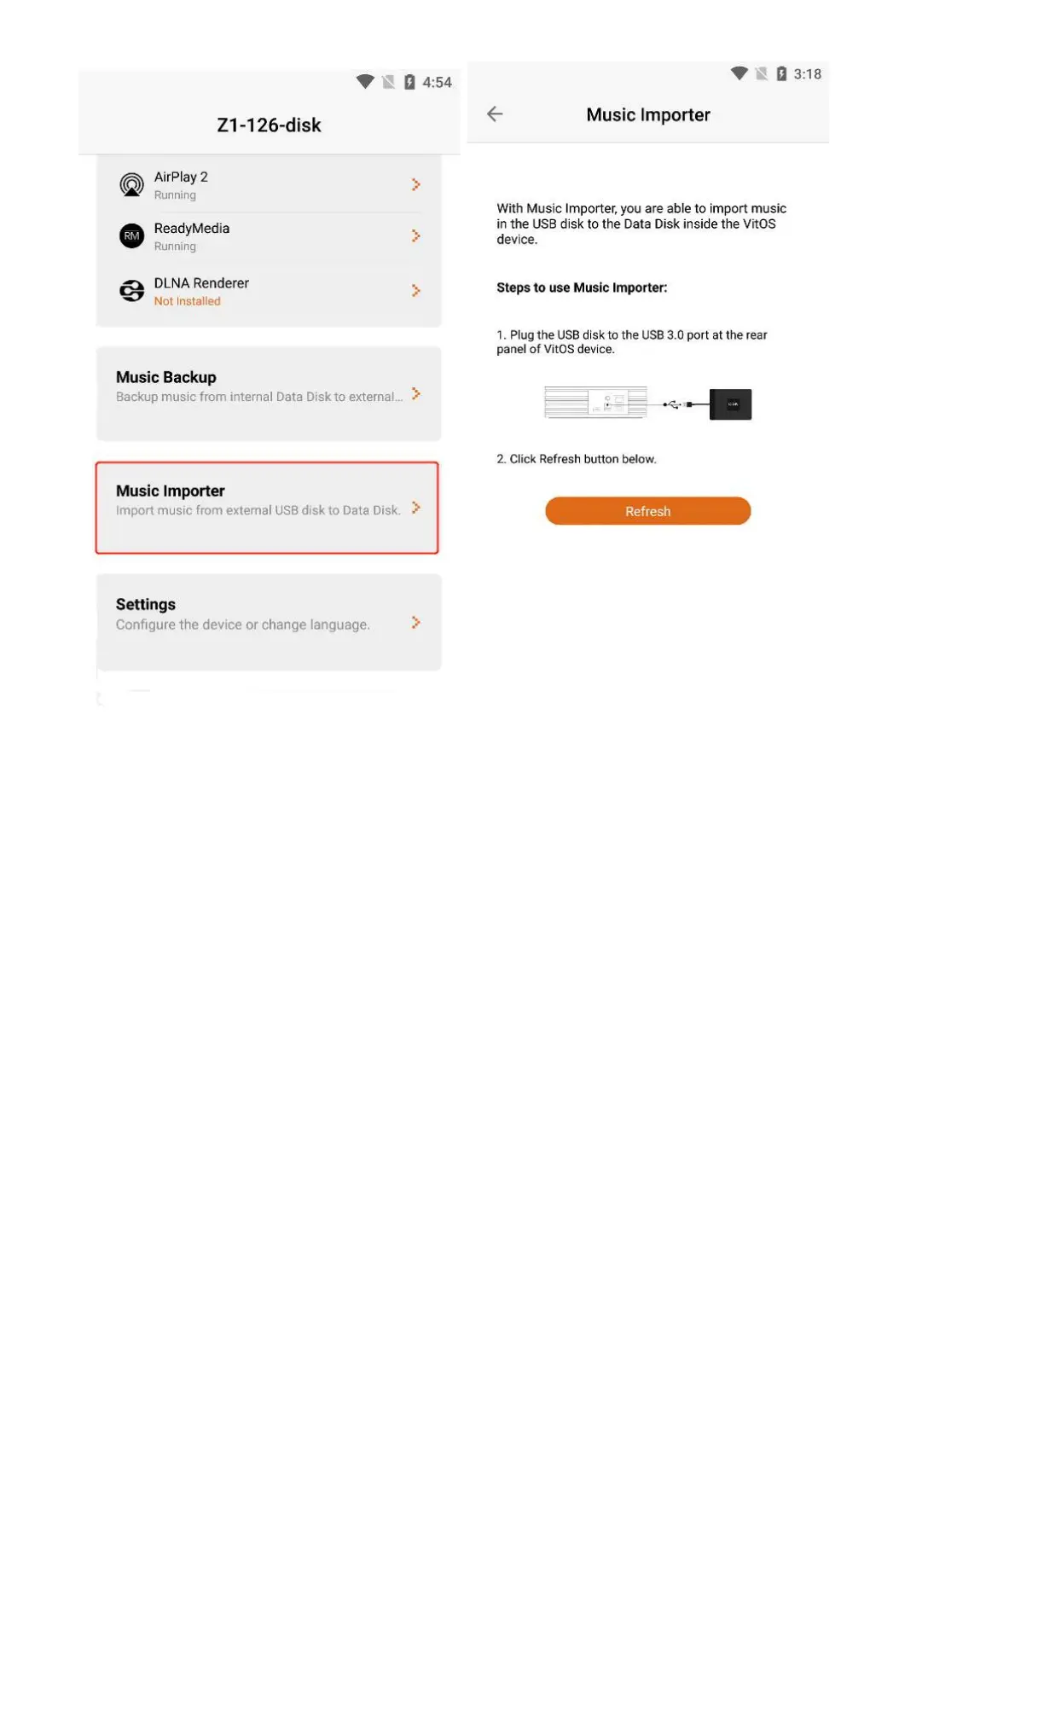The width and height of the screenshot is (1044, 1720).
Task: Open the Music Backup menu entry
Action: [x=269, y=393]
